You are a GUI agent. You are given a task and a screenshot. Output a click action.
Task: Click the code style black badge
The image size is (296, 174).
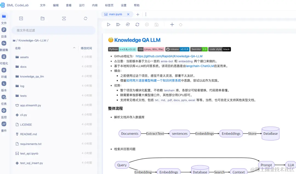pyautogui.click(x=220, y=49)
